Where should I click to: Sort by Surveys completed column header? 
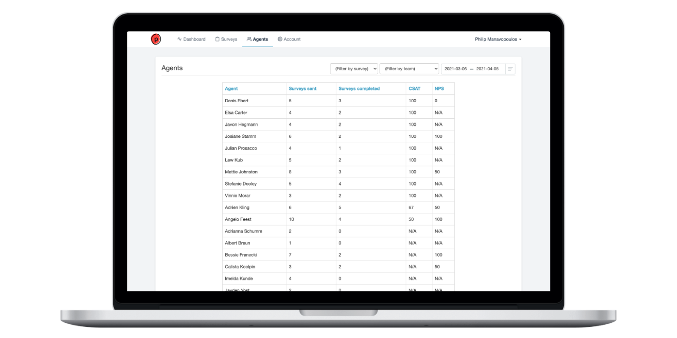click(x=359, y=89)
